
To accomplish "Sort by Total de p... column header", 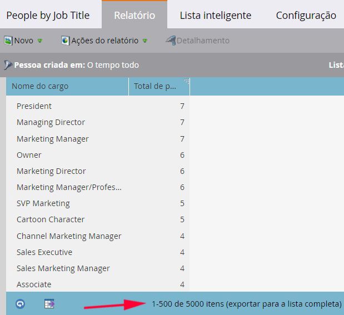I will (x=156, y=86).
